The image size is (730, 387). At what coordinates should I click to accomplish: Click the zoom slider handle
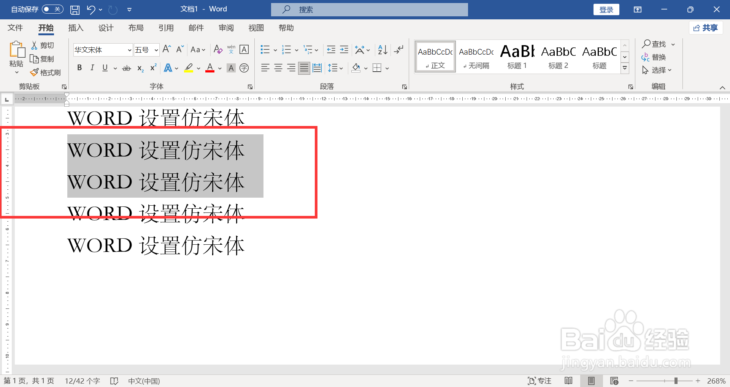(676, 381)
